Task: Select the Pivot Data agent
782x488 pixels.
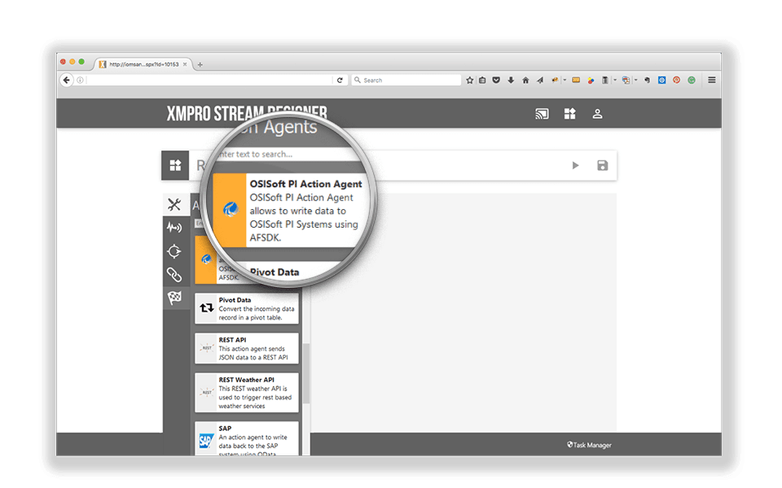Action: point(246,308)
